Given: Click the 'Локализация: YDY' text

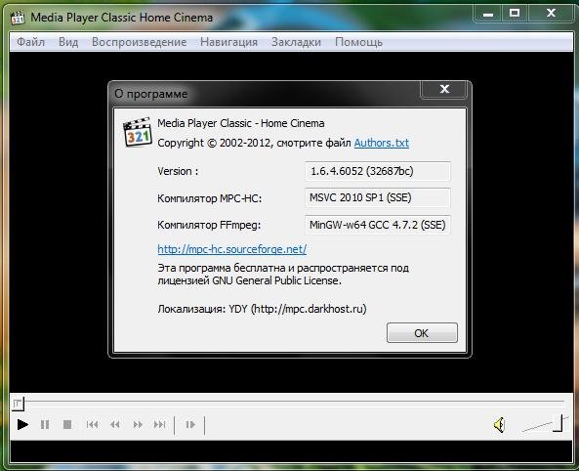Looking at the screenshot, I should coord(262,309).
